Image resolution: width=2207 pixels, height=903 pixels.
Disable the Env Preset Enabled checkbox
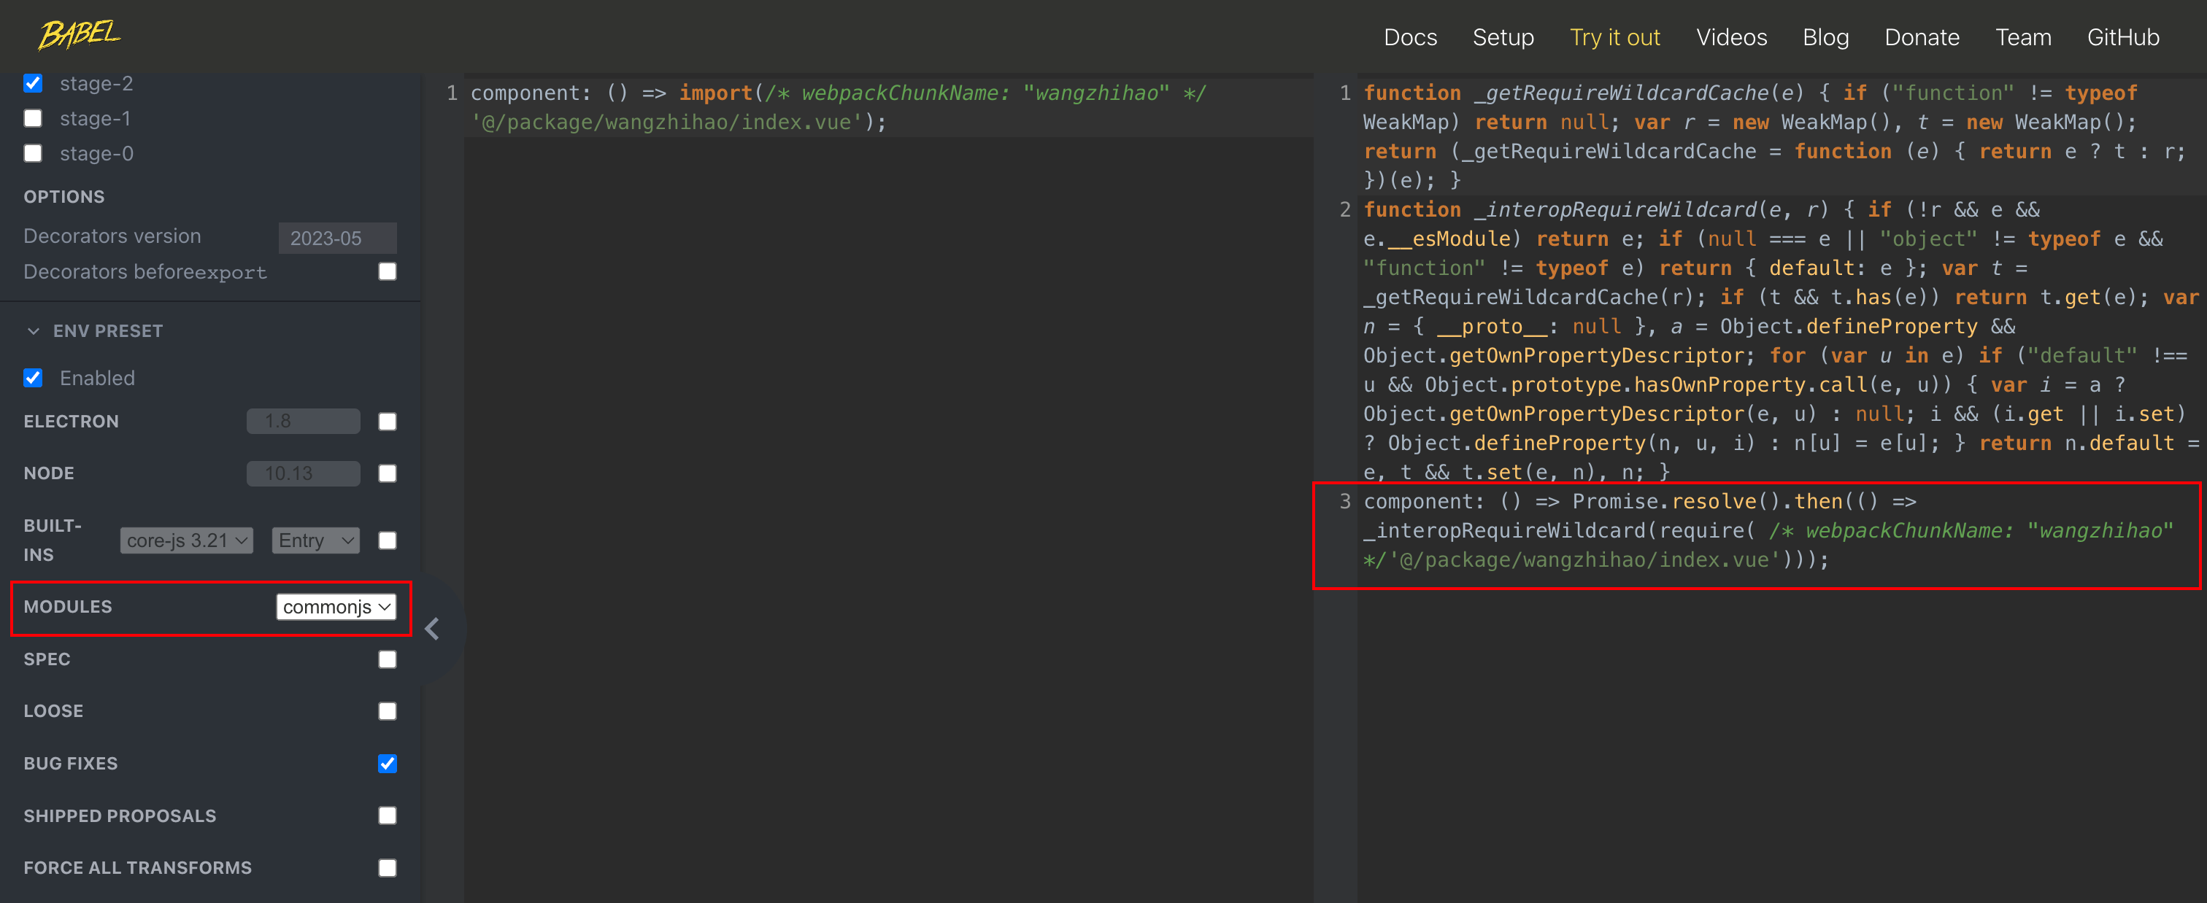coord(34,377)
